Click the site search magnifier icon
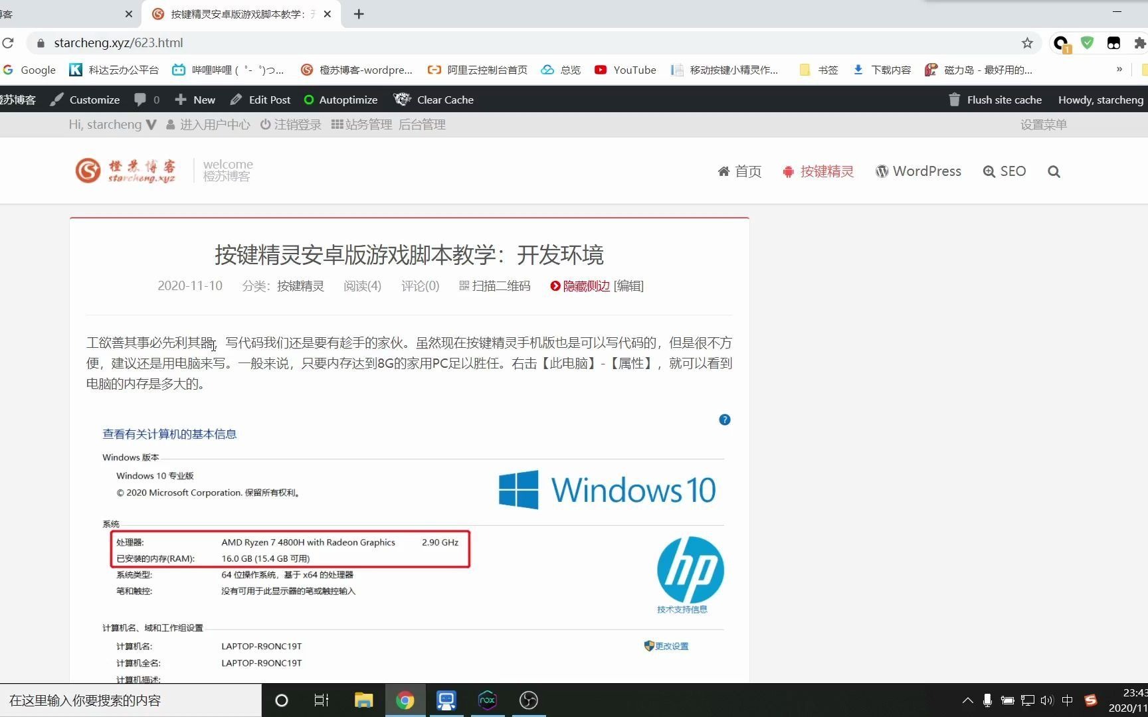 1054,171
